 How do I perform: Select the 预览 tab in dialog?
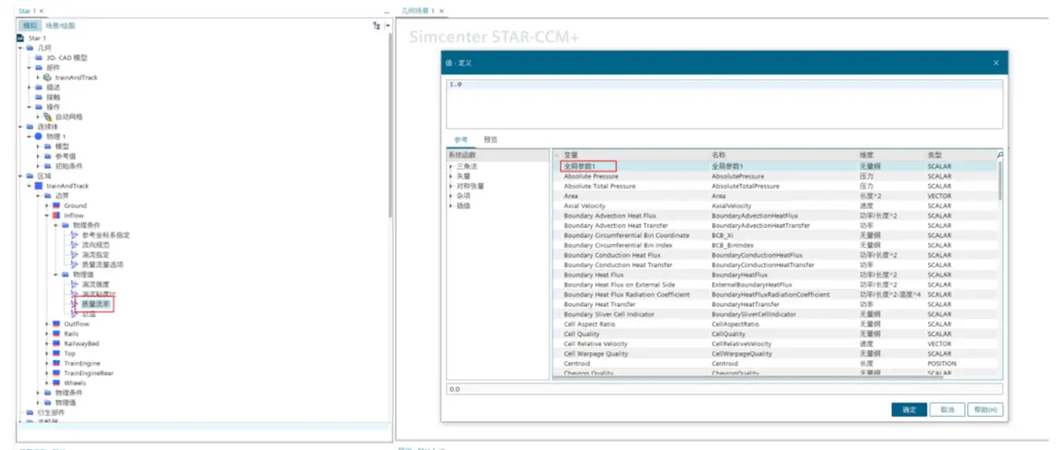(x=490, y=139)
